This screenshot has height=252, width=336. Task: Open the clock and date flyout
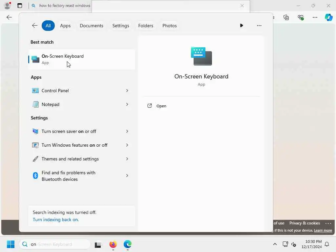[x=312, y=244]
